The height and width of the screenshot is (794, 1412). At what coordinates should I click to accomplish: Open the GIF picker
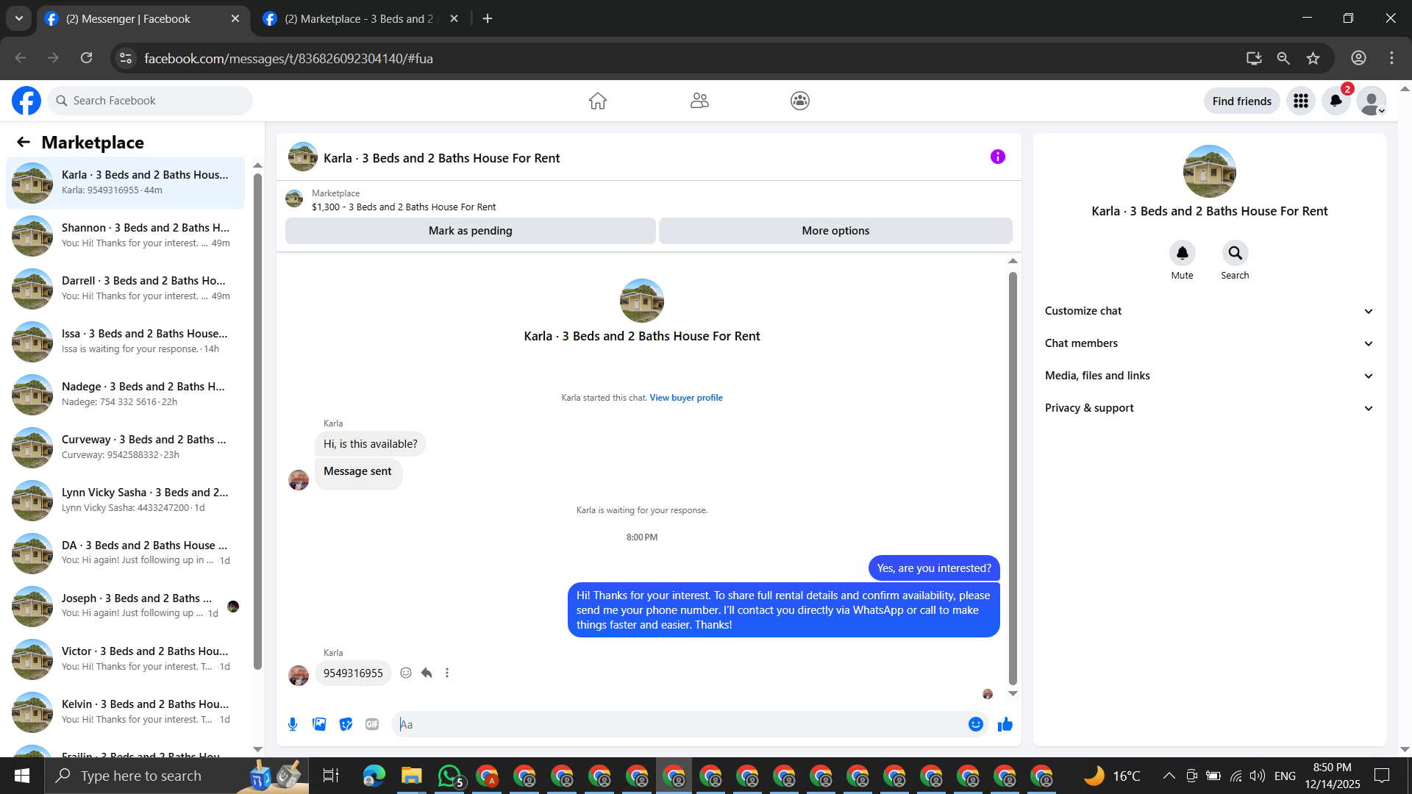coord(372,724)
